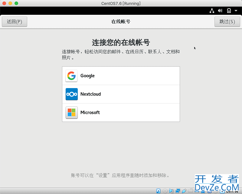Click the Google G logo icon
This screenshot has height=194, width=242.
71,76
